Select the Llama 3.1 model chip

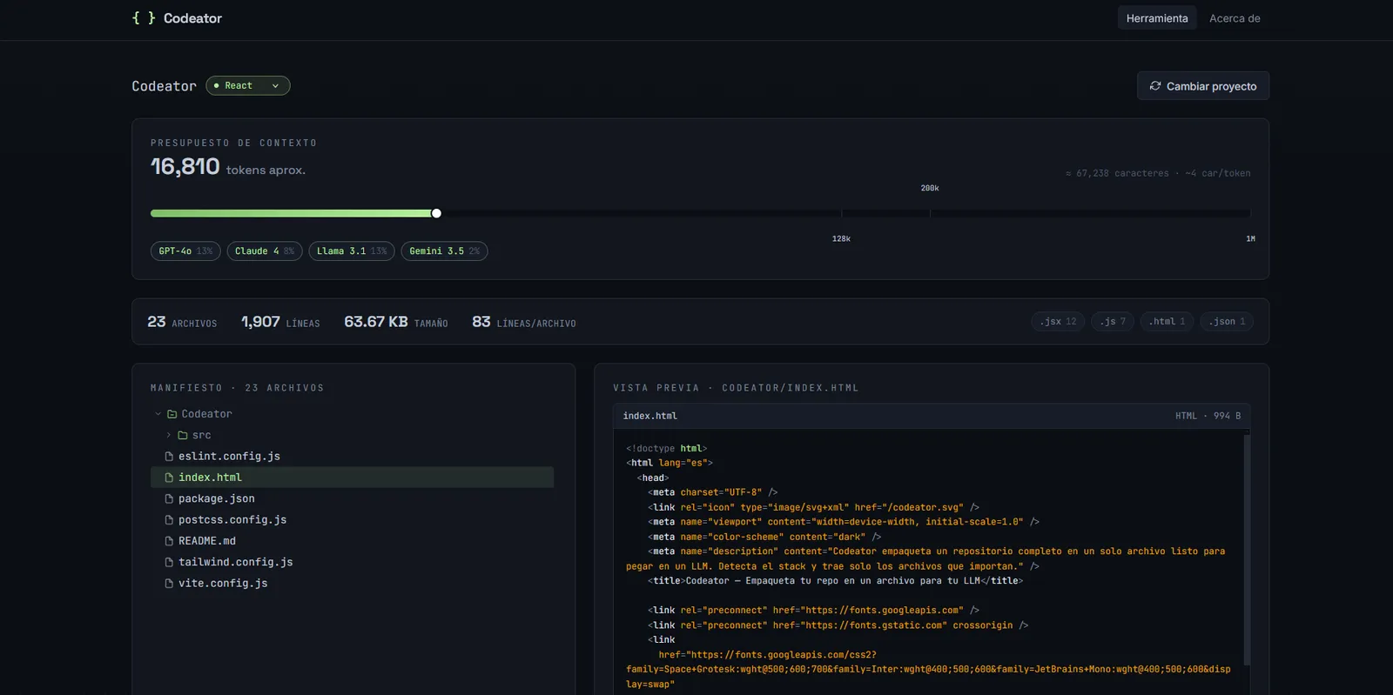352,251
